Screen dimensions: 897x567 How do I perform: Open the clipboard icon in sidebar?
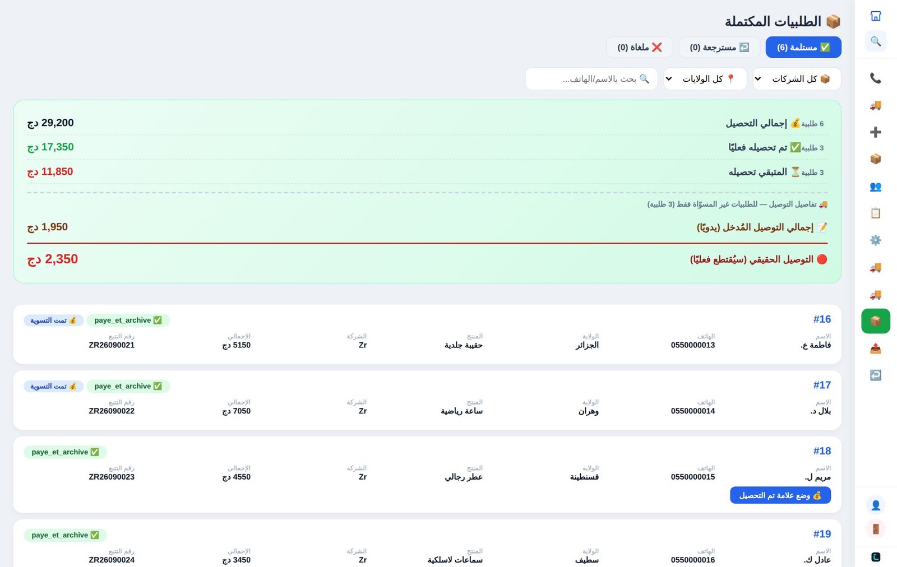click(876, 213)
